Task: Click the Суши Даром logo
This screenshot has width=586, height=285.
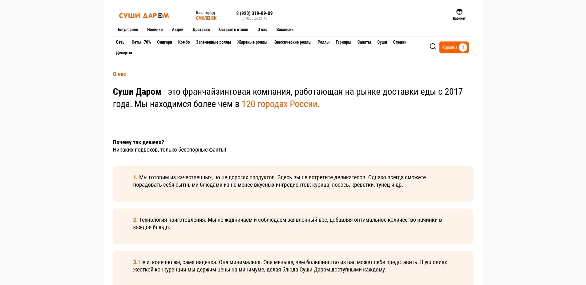Action: pyautogui.click(x=144, y=15)
